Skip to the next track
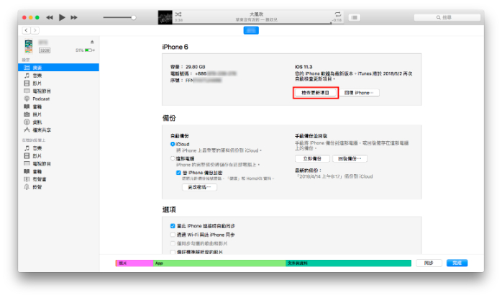This screenshot has height=298, width=502. pos(77,17)
